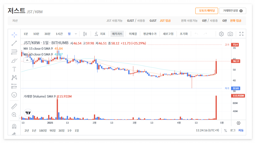Open the chart pattern tool

[14, 77]
